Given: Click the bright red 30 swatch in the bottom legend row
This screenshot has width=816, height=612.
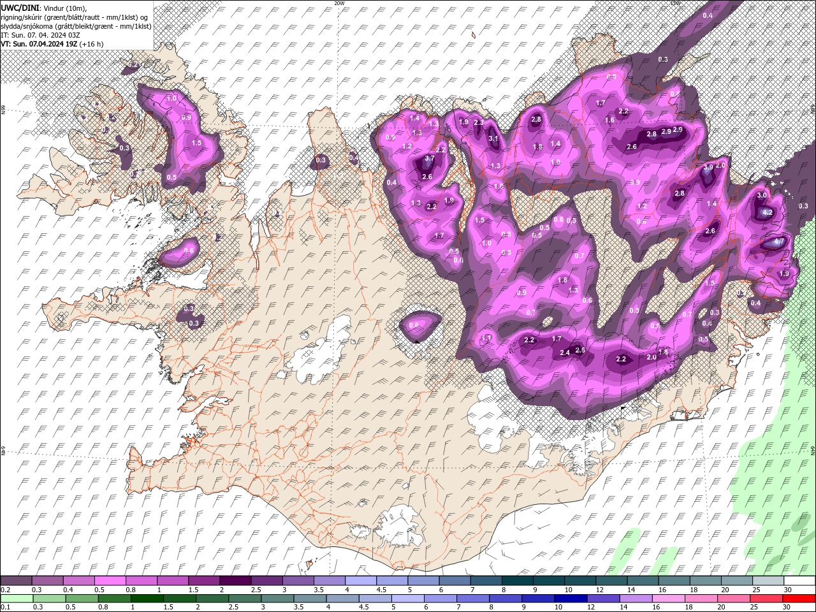Looking at the screenshot, I should pyautogui.click(x=799, y=599).
